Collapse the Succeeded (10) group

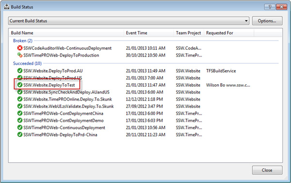[27, 63]
